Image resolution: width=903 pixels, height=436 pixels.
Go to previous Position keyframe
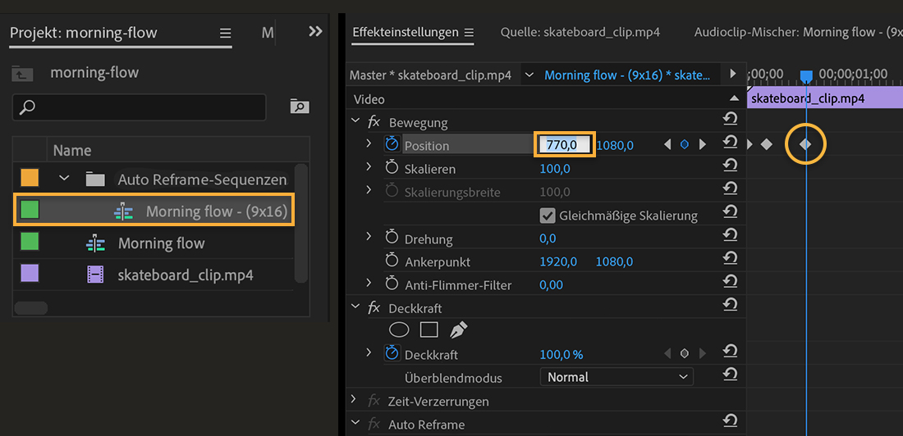click(667, 145)
